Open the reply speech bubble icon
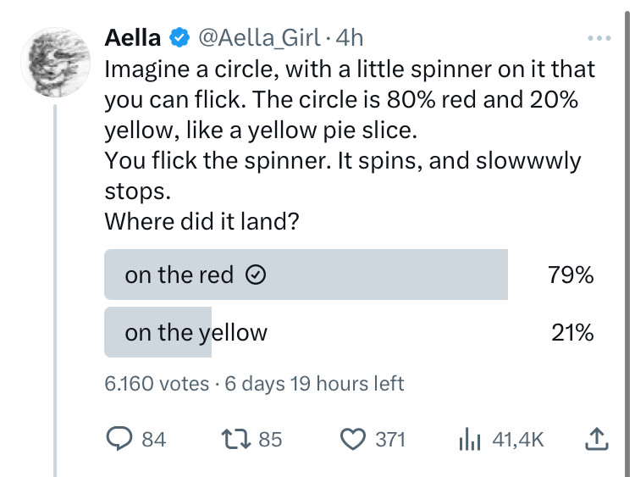 click(x=118, y=439)
